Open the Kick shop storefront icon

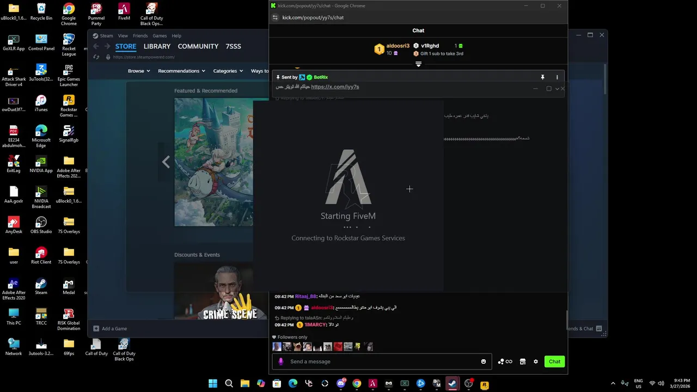(522, 362)
